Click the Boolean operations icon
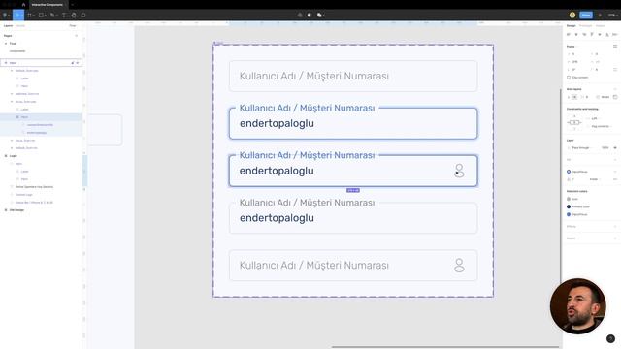621x349 pixels. 320,16
